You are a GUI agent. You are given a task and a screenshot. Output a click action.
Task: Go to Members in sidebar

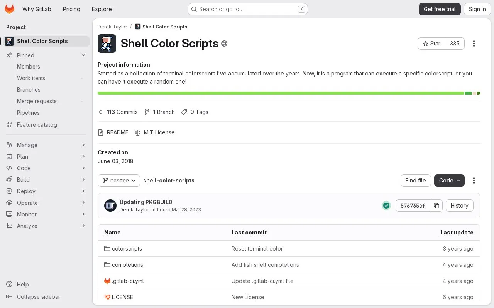click(x=46, y=67)
